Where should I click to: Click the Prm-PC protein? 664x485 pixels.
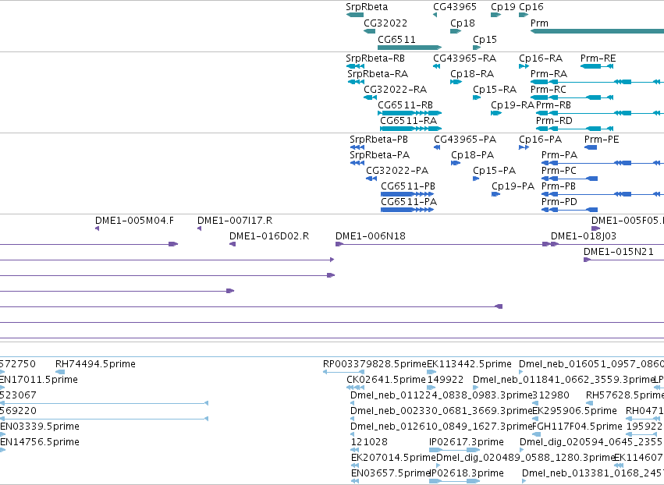[x=570, y=179]
